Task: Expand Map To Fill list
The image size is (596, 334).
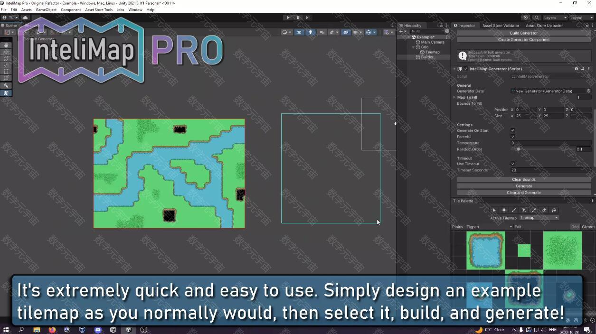Action: coord(454,97)
